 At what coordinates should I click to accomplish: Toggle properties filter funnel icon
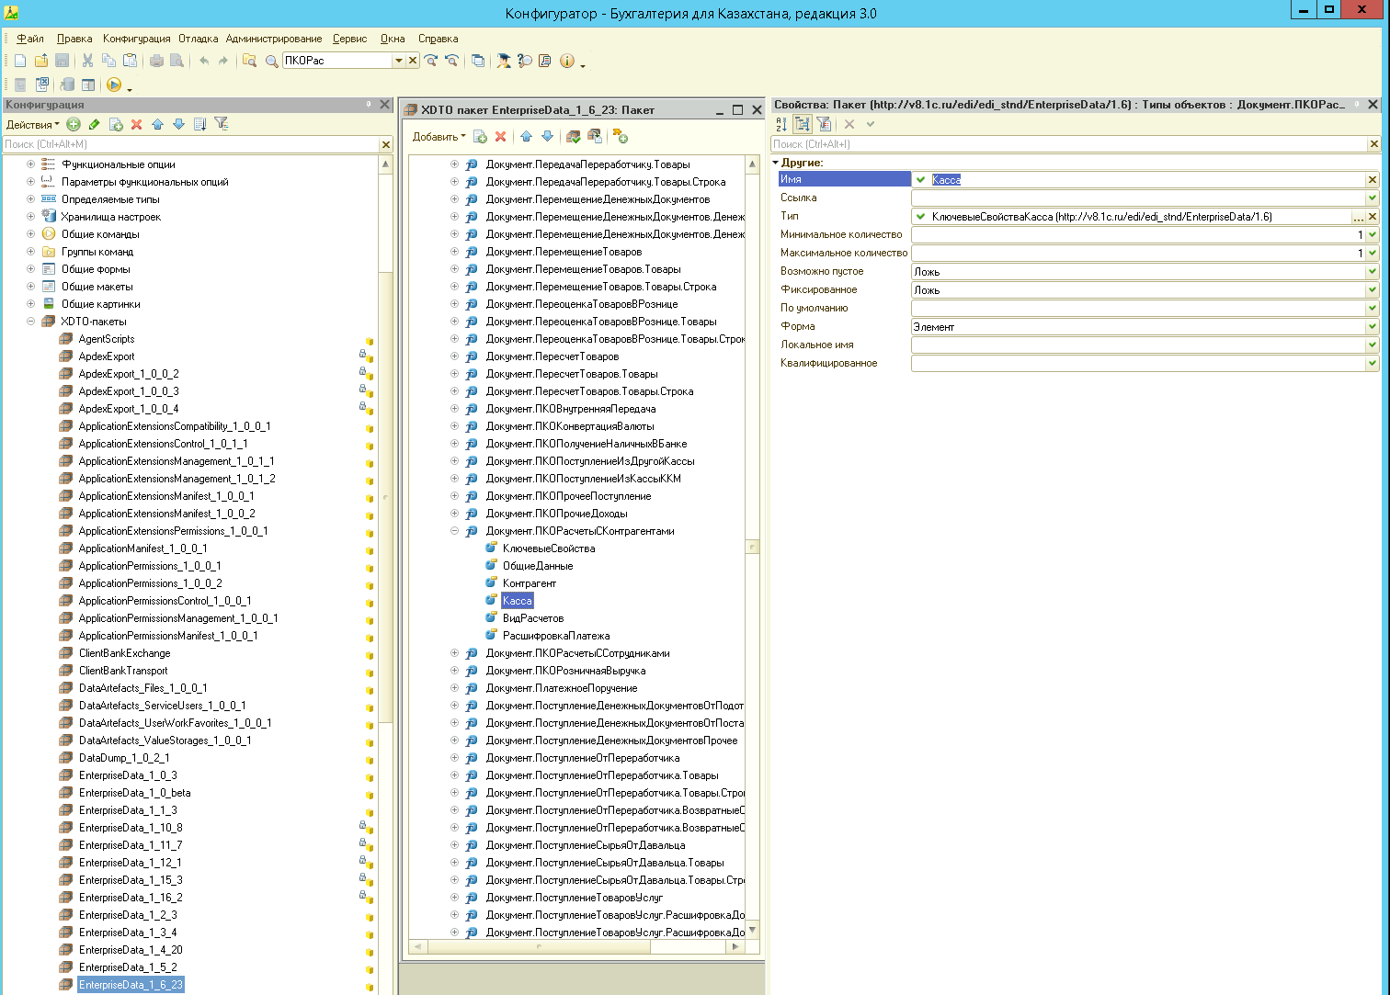tap(824, 124)
